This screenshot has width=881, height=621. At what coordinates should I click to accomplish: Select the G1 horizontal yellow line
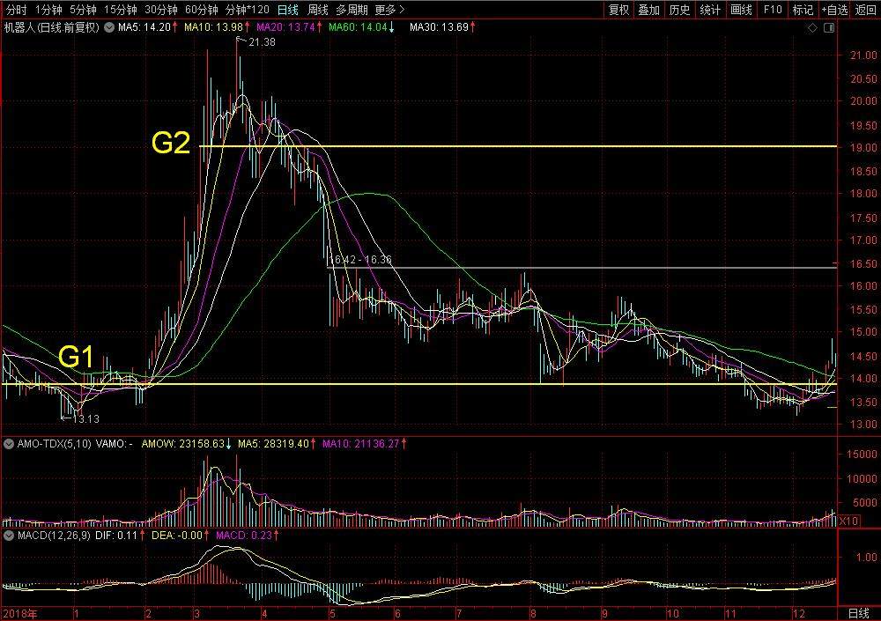(x=418, y=384)
